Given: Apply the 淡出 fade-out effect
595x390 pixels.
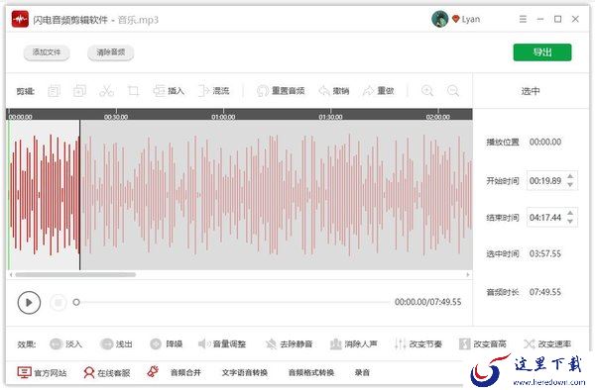Looking at the screenshot, I should (116, 343).
